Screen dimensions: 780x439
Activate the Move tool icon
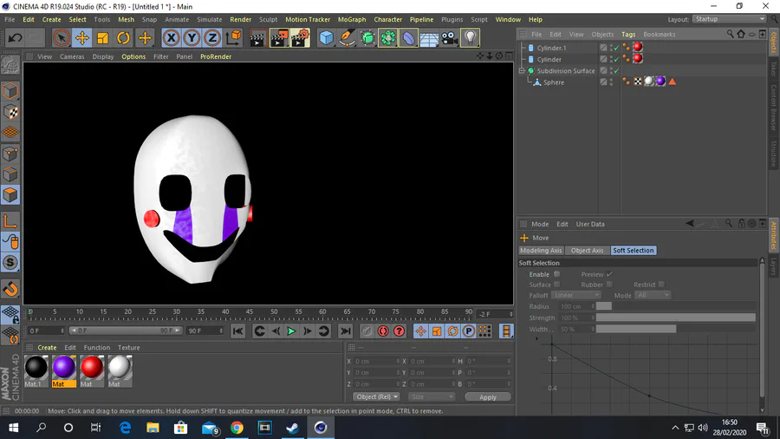click(x=82, y=38)
